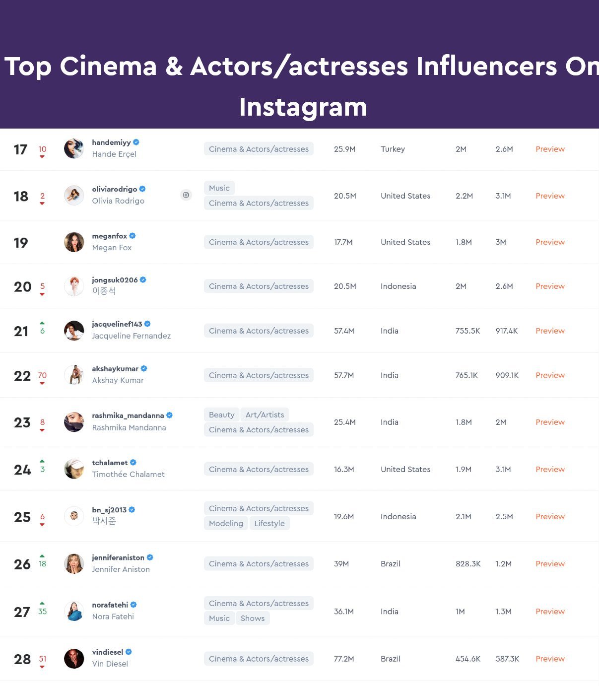Click the verified badge next to jenniferaniston
Image resolution: width=599 pixels, height=686 pixels.
point(150,557)
